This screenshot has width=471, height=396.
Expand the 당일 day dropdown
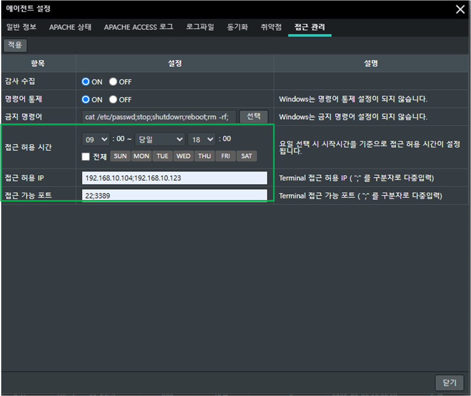click(160, 139)
